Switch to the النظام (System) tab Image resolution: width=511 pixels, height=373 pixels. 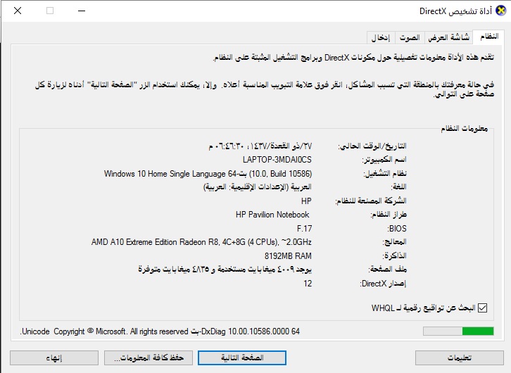489,37
